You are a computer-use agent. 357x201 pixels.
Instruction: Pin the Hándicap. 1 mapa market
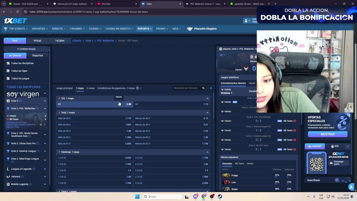pos(59,152)
